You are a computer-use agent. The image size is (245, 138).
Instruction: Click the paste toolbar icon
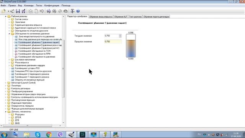tap(36, 11)
